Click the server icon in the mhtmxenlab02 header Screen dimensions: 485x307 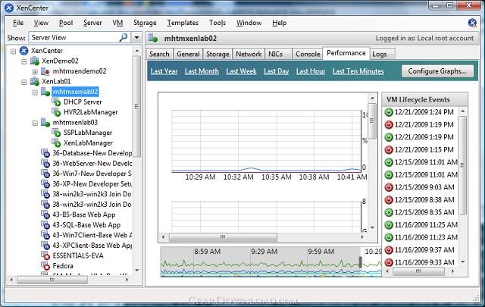pyautogui.click(x=153, y=38)
